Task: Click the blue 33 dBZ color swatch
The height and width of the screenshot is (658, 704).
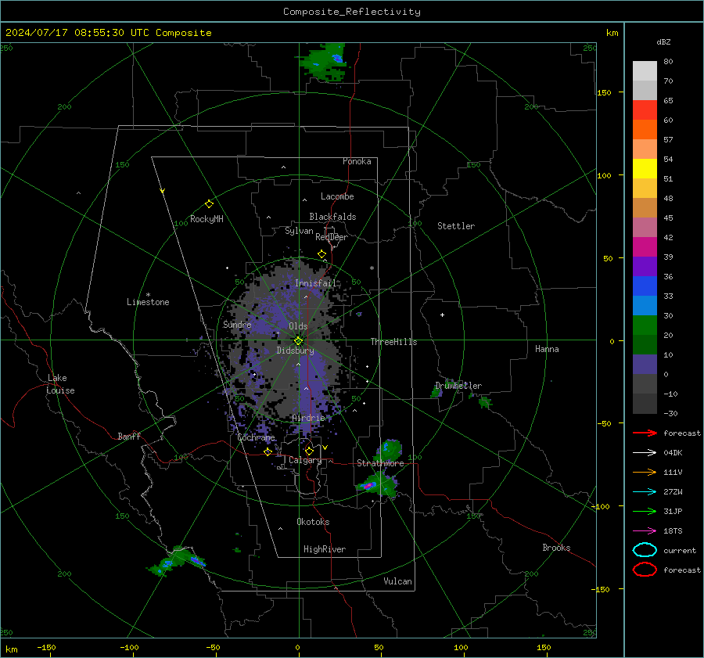Action: 645,286
